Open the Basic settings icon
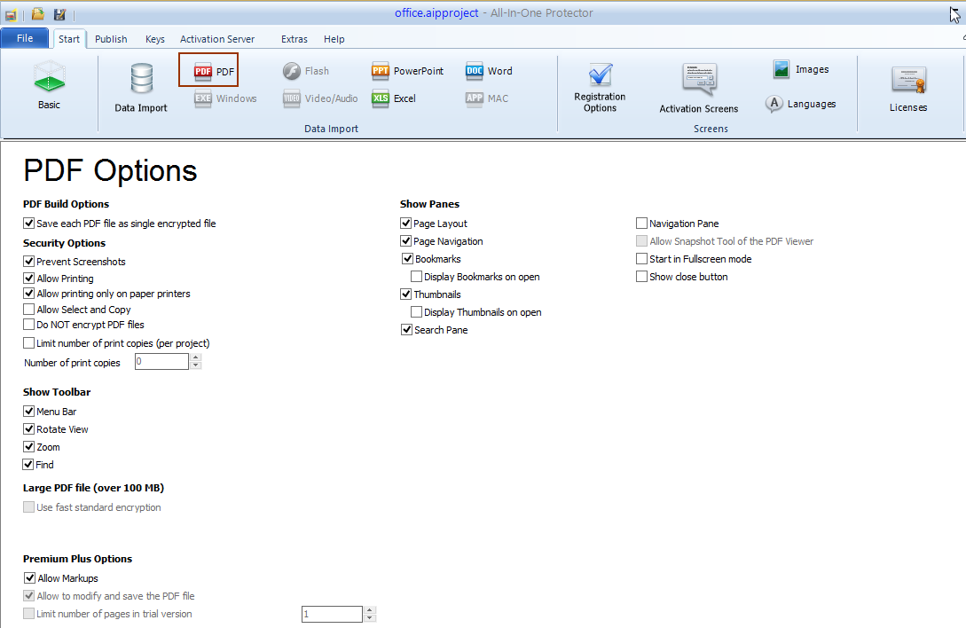 (50, 76)
